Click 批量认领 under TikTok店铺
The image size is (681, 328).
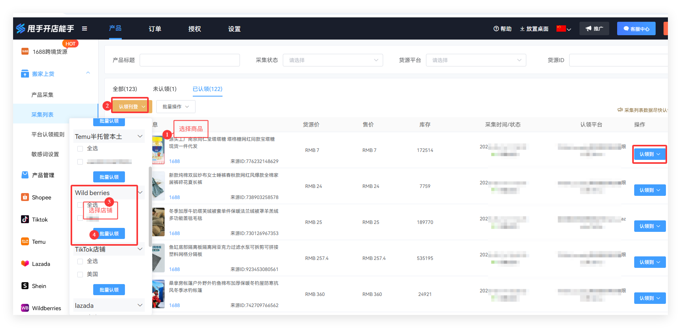(x=109, y=290)
